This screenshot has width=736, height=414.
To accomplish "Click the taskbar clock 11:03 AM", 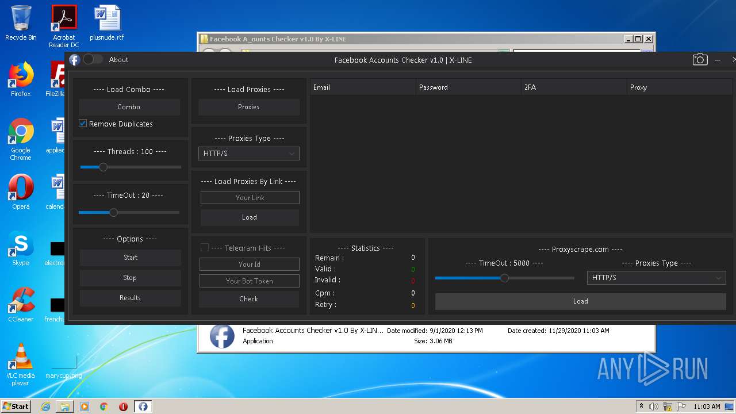I will point(707,407).
